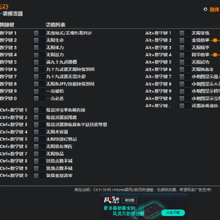Adjust the 金钱倍率 orange slider handle
Screen dimensions: 220x220
click(x=215, y=40)
